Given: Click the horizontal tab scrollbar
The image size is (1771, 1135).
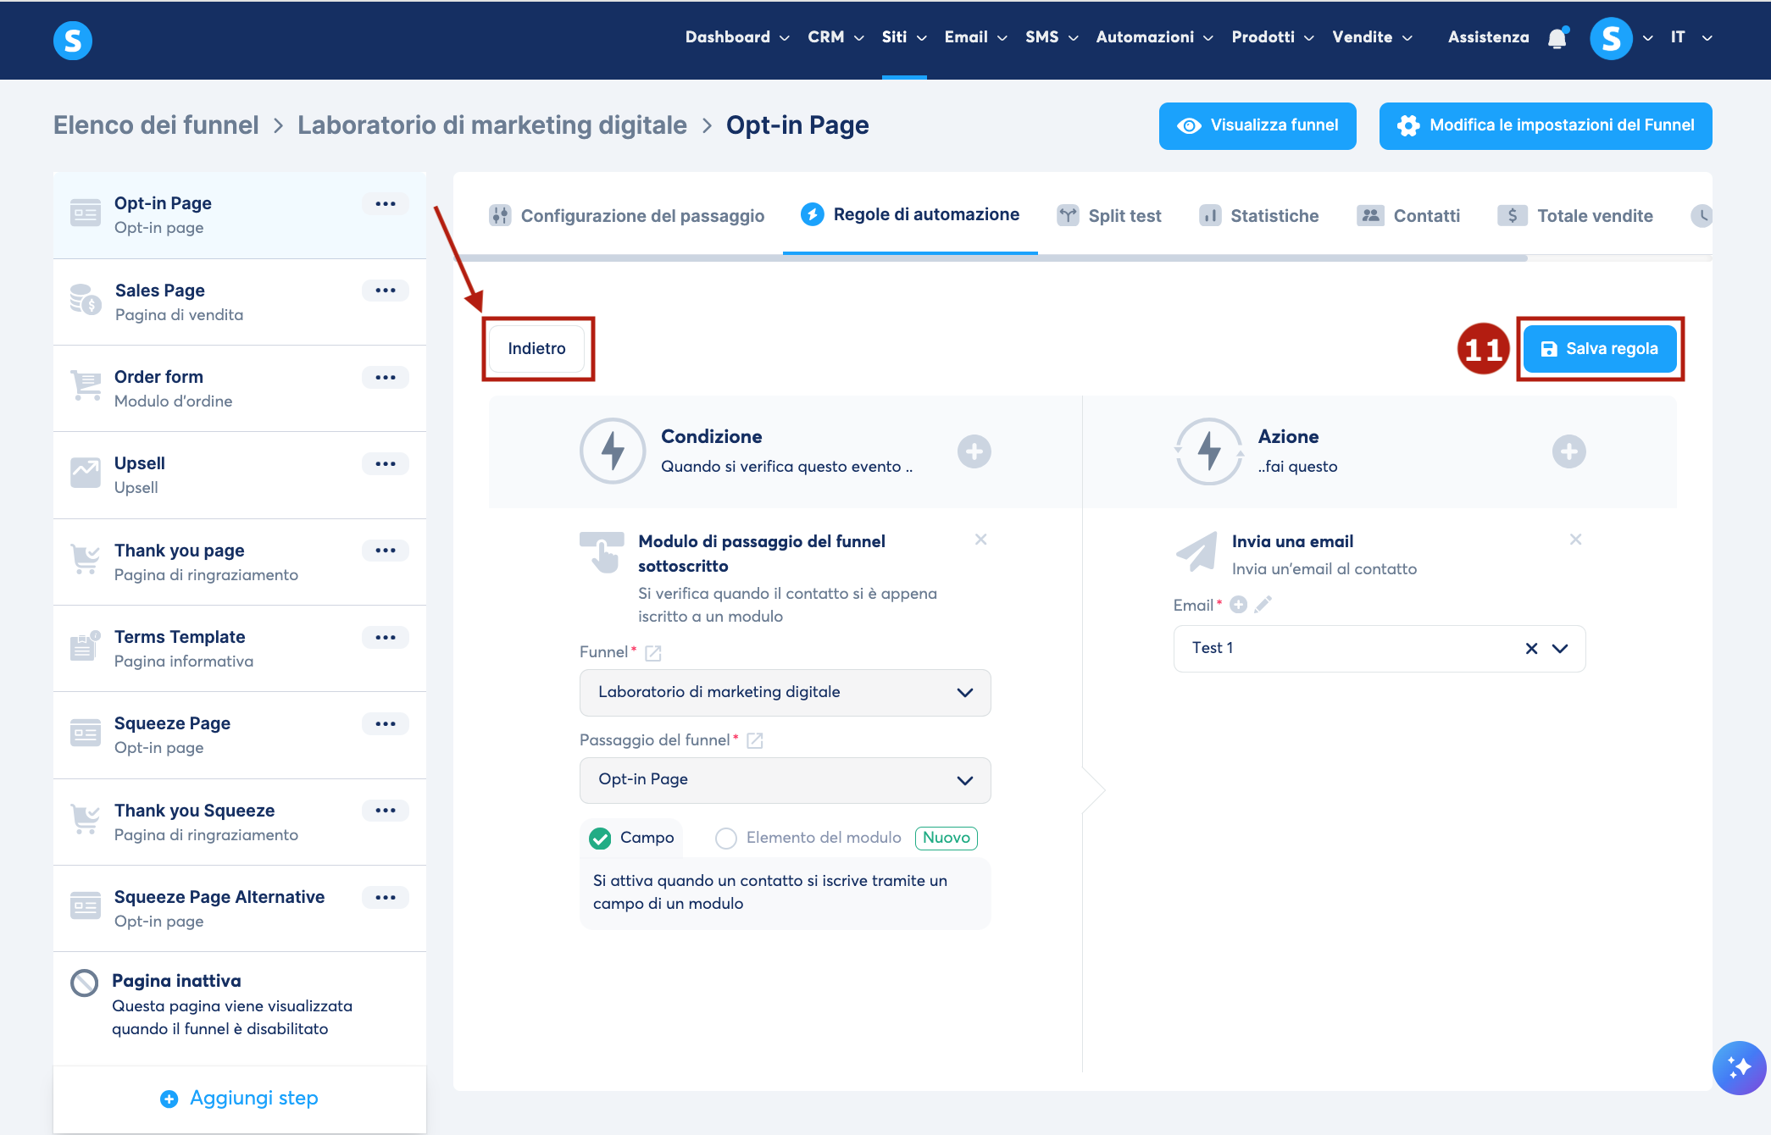Looking at the screenshot, I should 991,258.
